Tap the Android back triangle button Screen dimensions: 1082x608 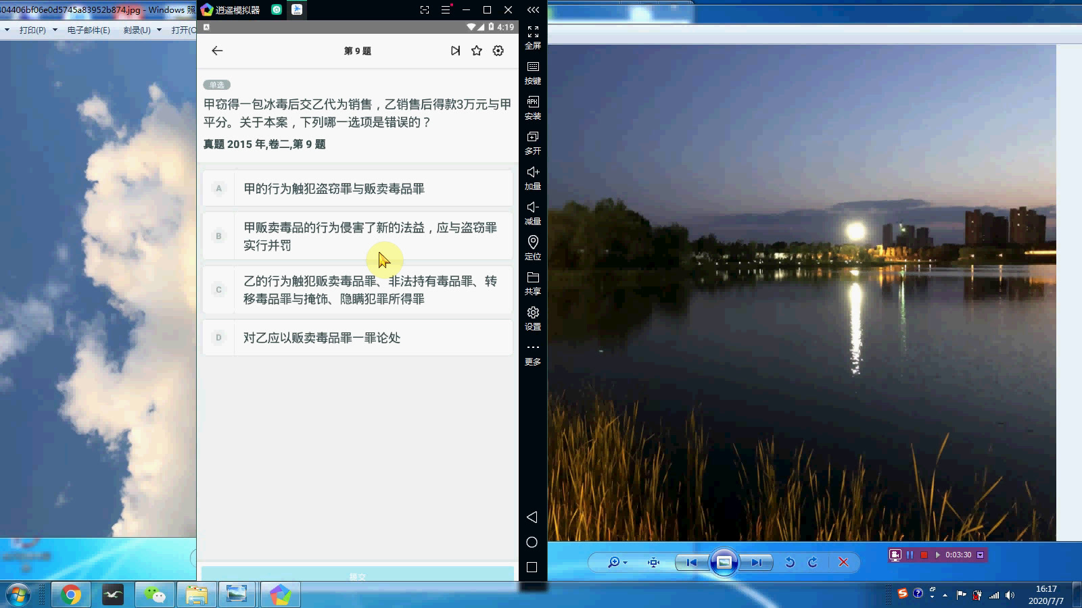(532, 517)
